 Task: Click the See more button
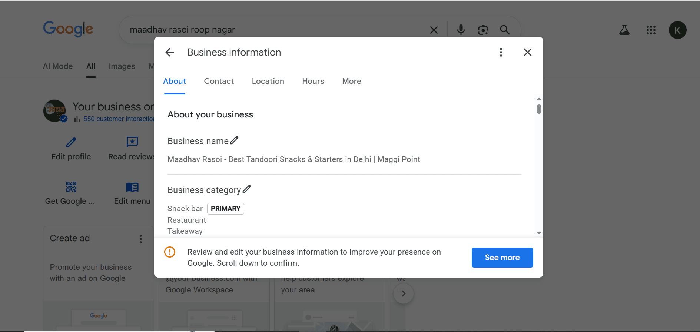[x=502, y=258]
